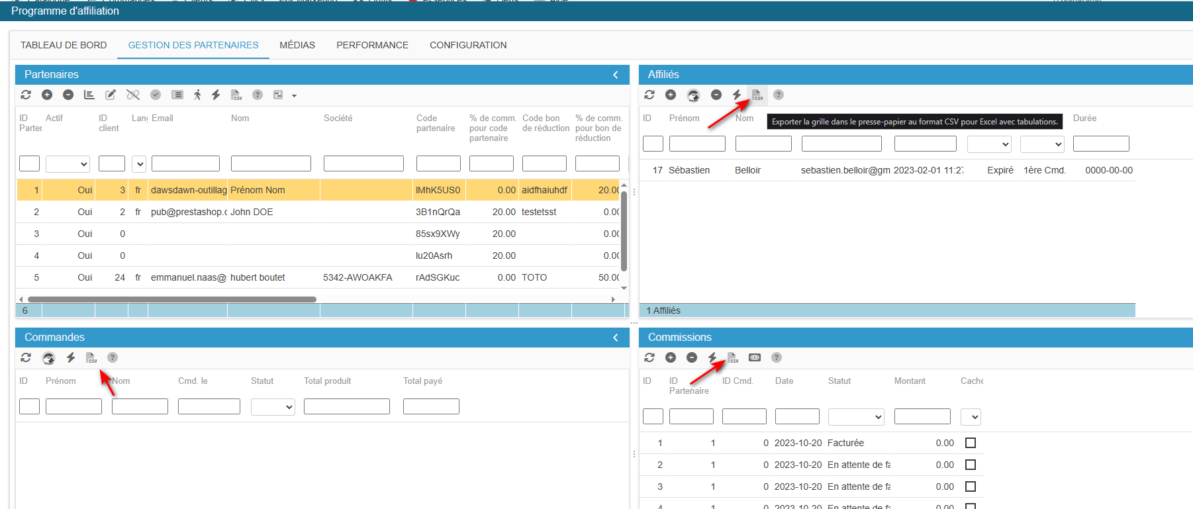Screen dimensions: 1193x509
Task: Go to the MÉDIAS tab
Action: click(297, 45)
